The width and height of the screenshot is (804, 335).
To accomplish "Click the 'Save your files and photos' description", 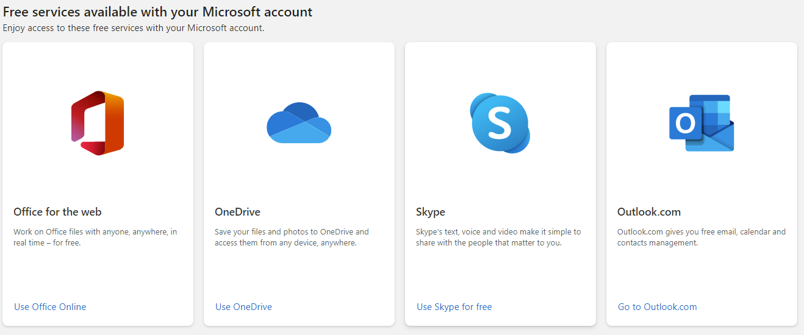I will (x=292, y=237).
